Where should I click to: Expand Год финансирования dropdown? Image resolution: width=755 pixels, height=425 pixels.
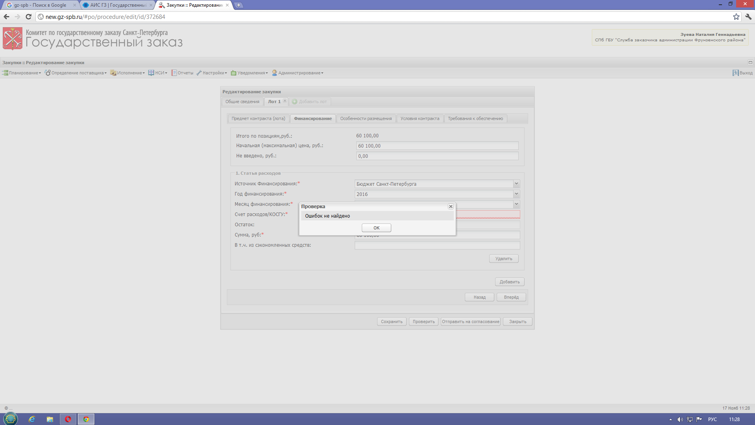[516, 194]
